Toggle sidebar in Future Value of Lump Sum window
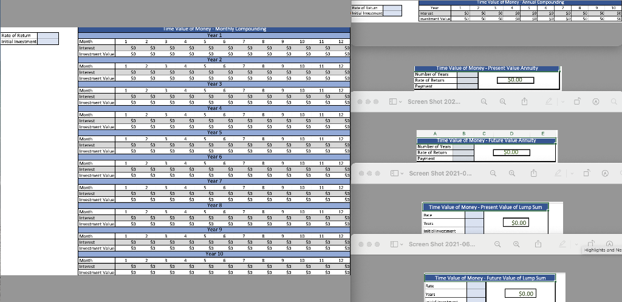The height and width of the screenshot is (302, 622). click(x=394, y=244)
